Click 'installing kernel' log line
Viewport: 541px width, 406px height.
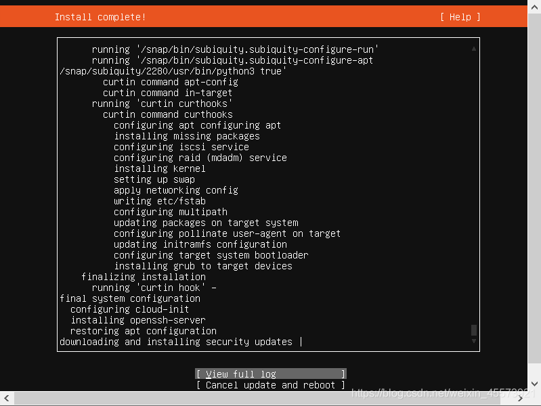coord(160,168)
